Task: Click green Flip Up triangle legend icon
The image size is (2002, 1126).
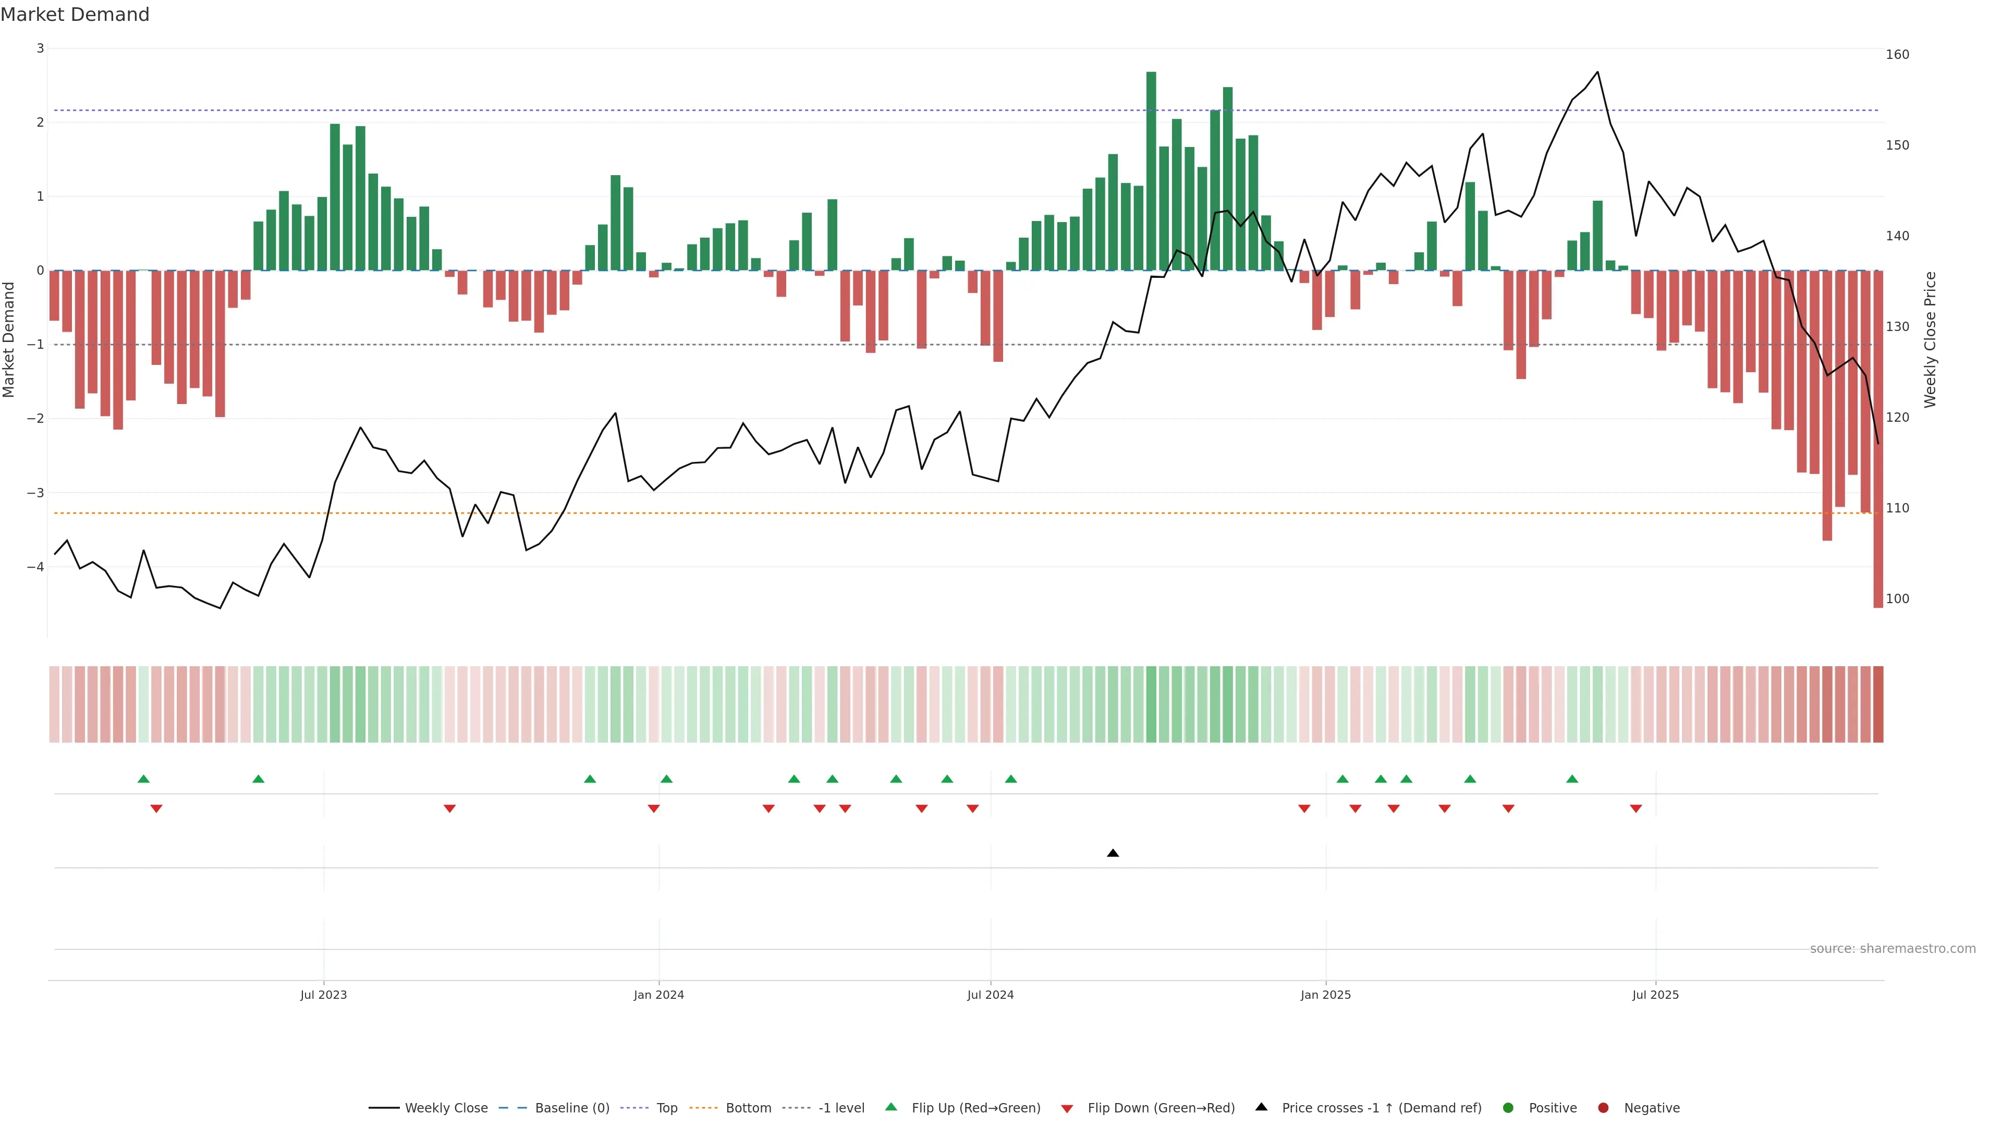Action: coord(892,1107)
